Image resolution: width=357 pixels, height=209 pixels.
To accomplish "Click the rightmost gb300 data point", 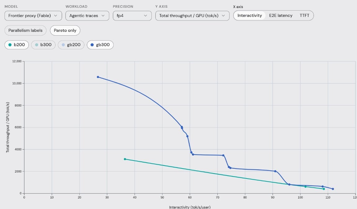I will (333, 189).
